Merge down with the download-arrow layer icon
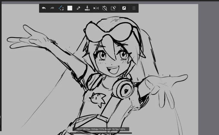The image size is (219, 135). coord(87,8)
